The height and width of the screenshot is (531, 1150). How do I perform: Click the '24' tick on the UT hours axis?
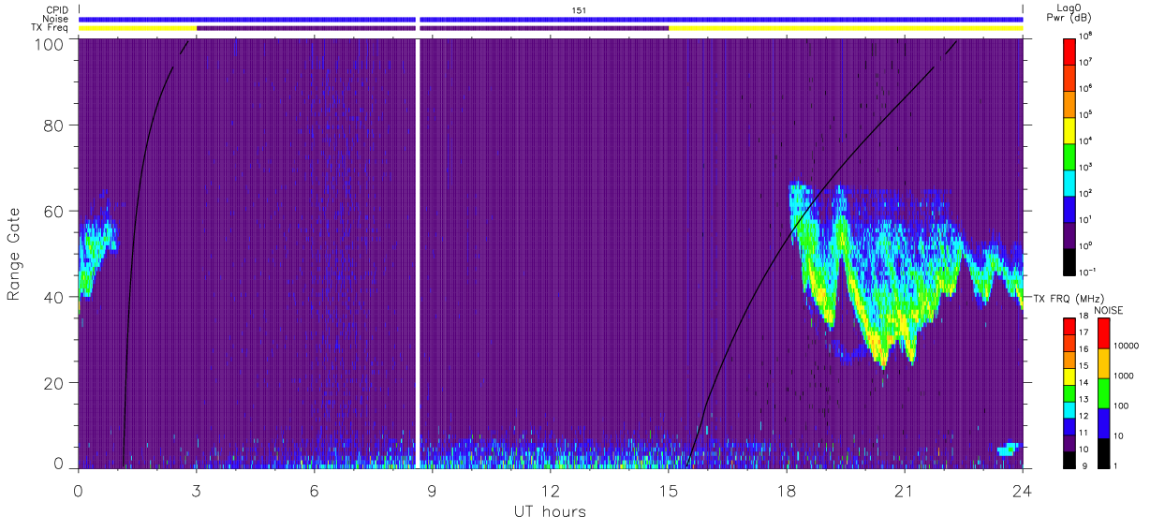coord(1022,490)
